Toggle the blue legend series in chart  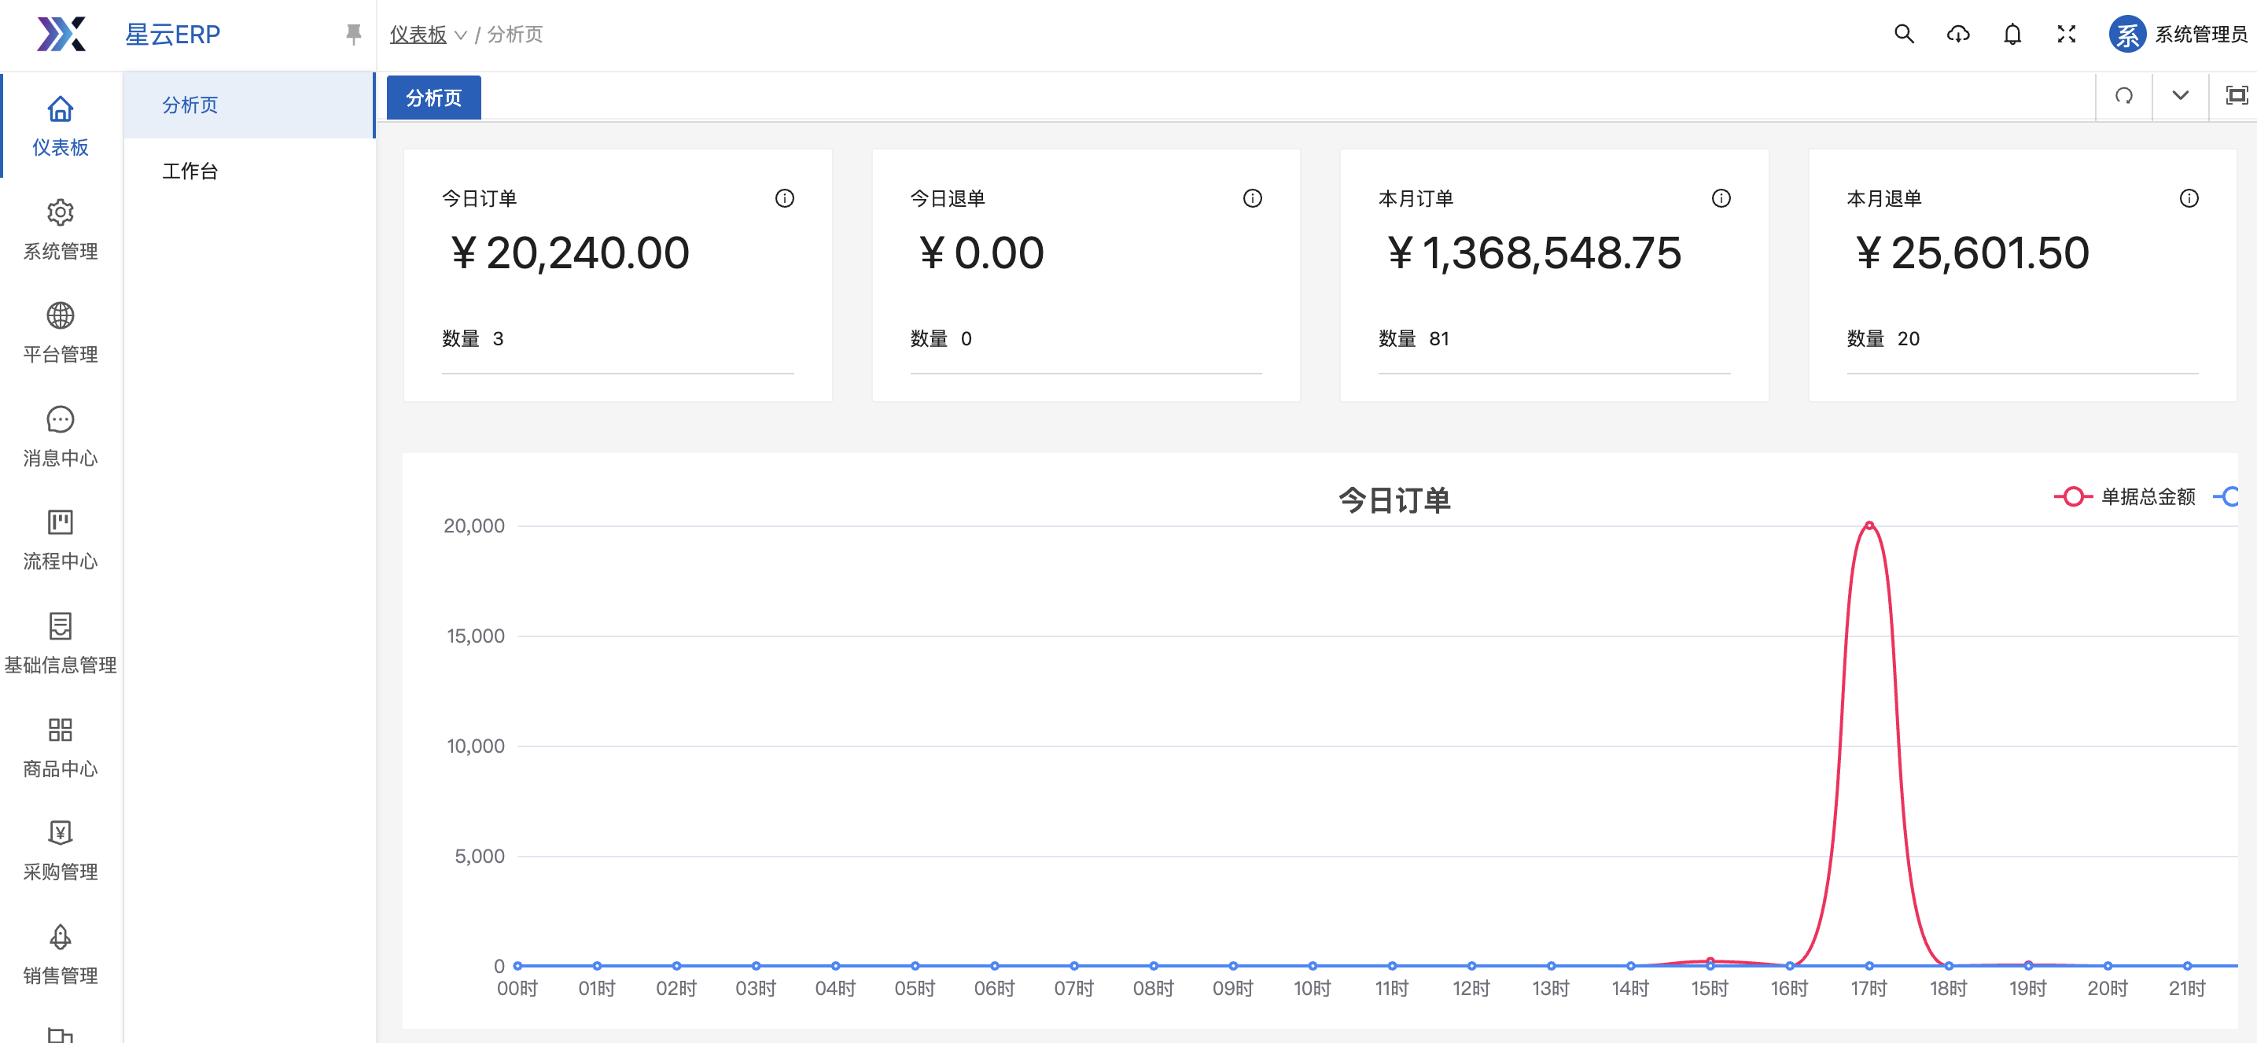(2231, 497)
